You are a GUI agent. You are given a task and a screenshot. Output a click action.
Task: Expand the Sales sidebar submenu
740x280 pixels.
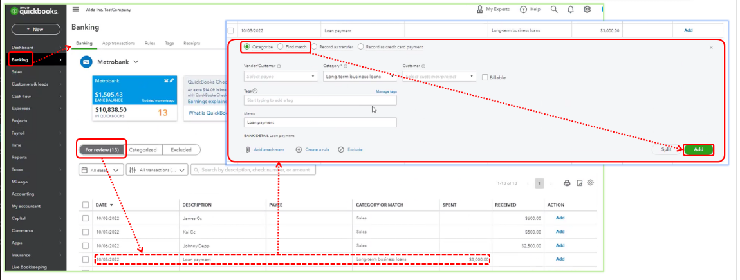(60, 72)
